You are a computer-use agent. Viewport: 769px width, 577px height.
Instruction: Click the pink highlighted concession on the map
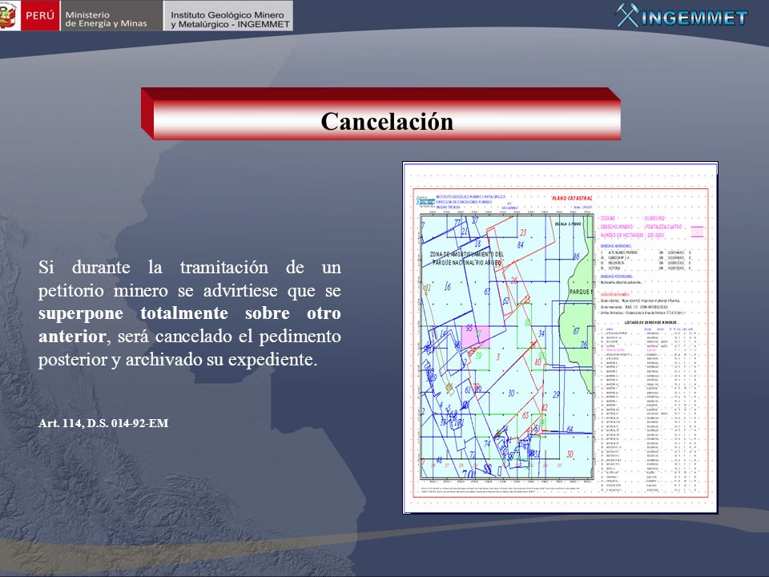coord(475,337)
